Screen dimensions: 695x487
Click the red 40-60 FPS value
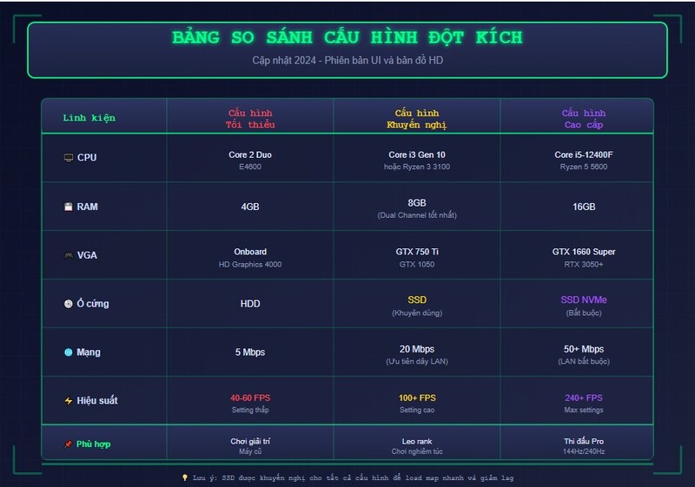coord(250,398)
